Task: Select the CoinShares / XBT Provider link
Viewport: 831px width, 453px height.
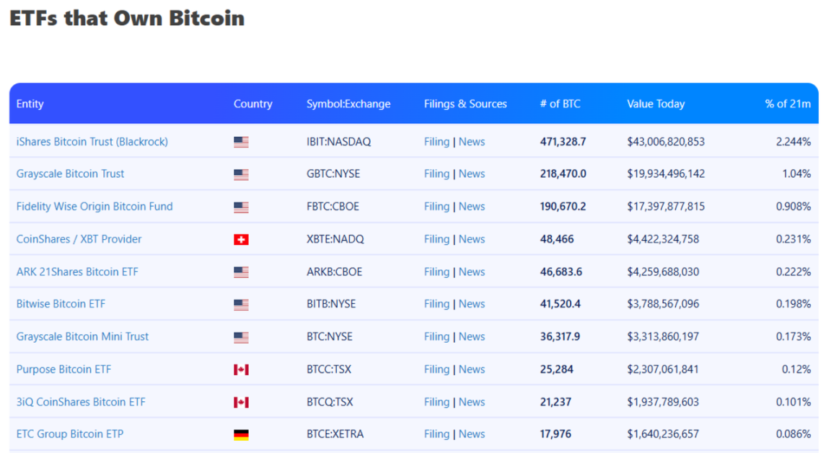Action: [79, 239]
